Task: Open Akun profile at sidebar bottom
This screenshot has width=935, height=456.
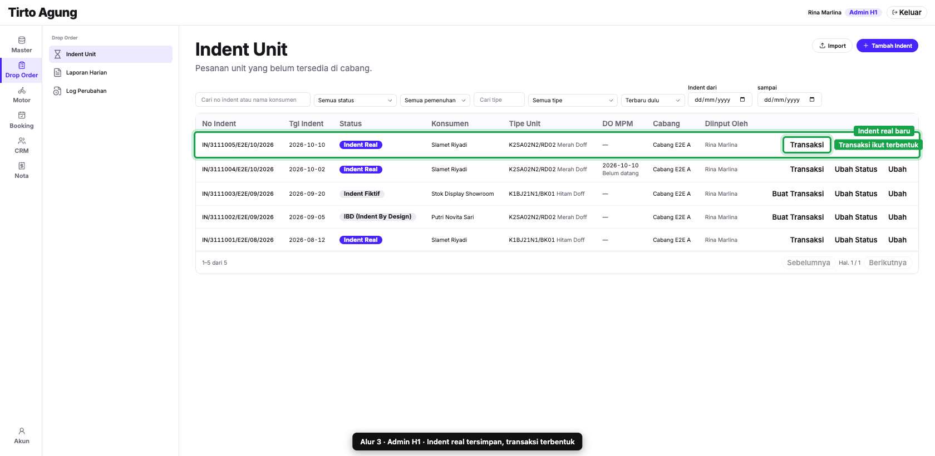Action: [x=21, y=436]
